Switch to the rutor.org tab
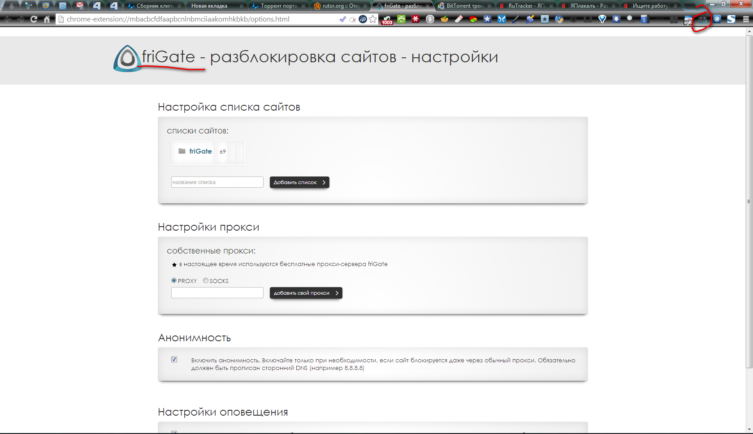The width and height of the screenshot is (753, 434). coord(340,6)
